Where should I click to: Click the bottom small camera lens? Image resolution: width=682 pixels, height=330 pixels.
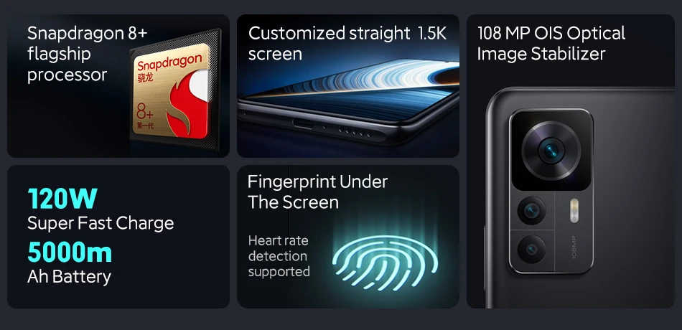pyautogui.click(x=531, y=250)
